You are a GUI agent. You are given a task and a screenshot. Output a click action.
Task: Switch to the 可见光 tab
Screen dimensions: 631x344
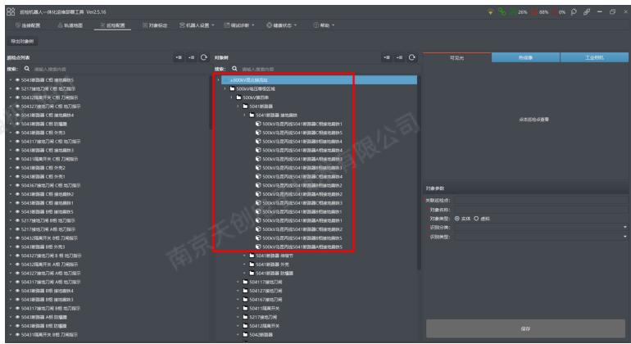456,57
